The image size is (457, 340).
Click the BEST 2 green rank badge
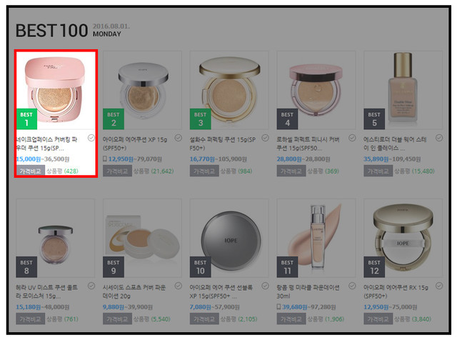114,119
